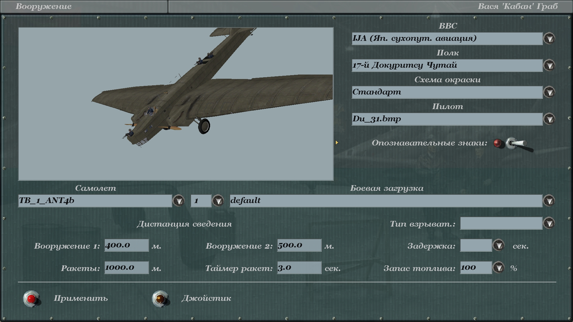
Task: Click the Таймер ракет input field
Action: point(299,268)
